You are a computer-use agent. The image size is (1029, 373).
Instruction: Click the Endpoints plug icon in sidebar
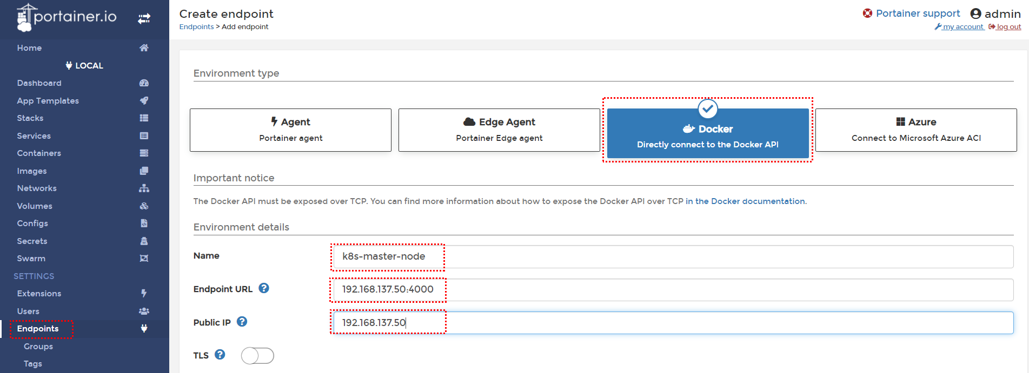pos(144,328)
